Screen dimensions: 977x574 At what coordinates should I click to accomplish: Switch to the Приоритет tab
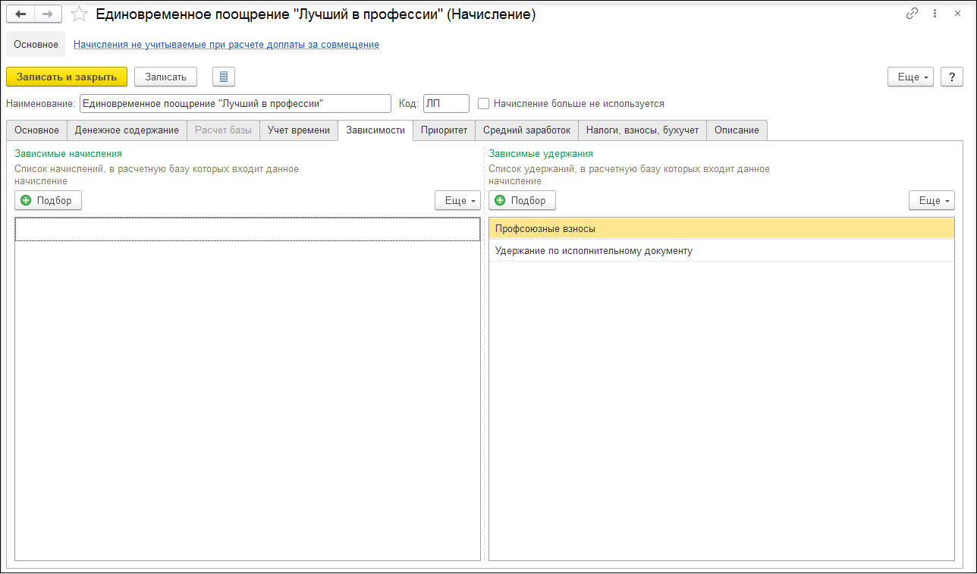445,130
